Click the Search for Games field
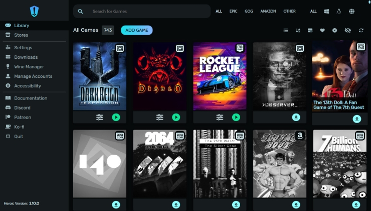 click(x=145, y=11)
